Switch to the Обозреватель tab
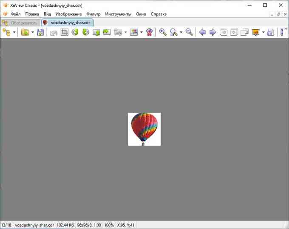 point(21,23)
